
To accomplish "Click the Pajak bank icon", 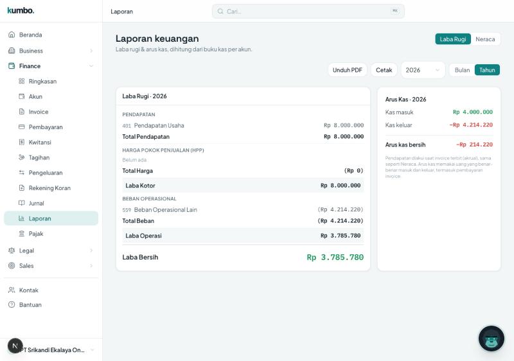I will tap(22, 233).
